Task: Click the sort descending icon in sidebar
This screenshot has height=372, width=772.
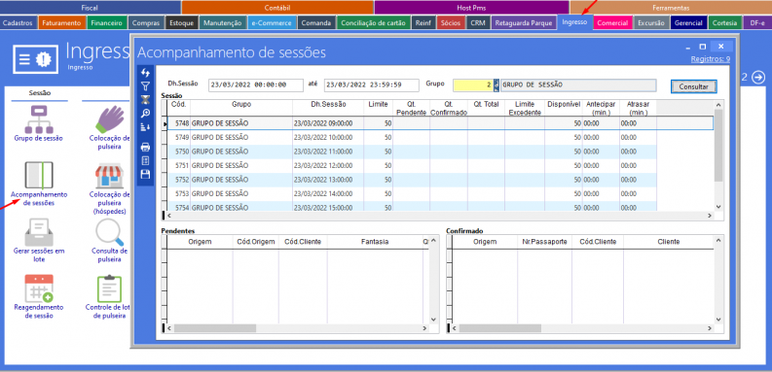Action: [x=145, y=127]
